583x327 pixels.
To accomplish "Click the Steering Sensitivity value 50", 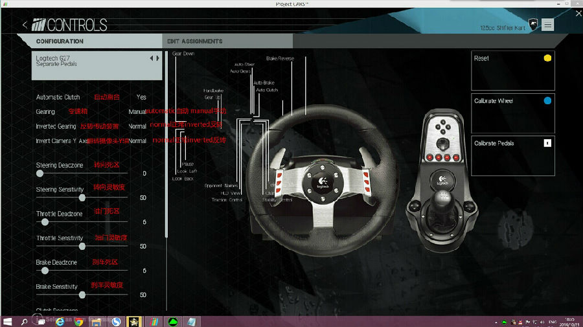I will pyautogui.click(x=143, y=197).
